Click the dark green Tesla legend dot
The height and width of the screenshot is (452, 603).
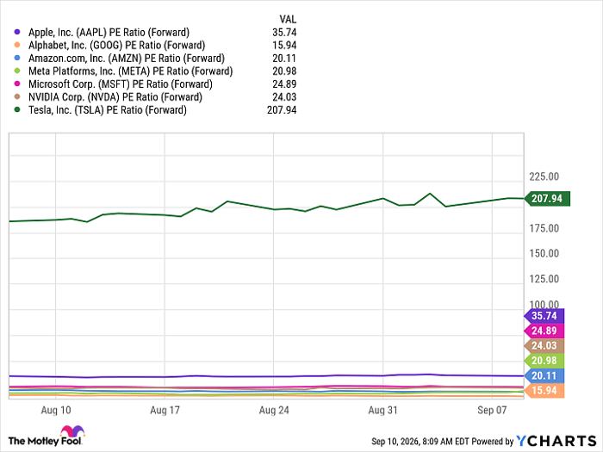[17, 109]
